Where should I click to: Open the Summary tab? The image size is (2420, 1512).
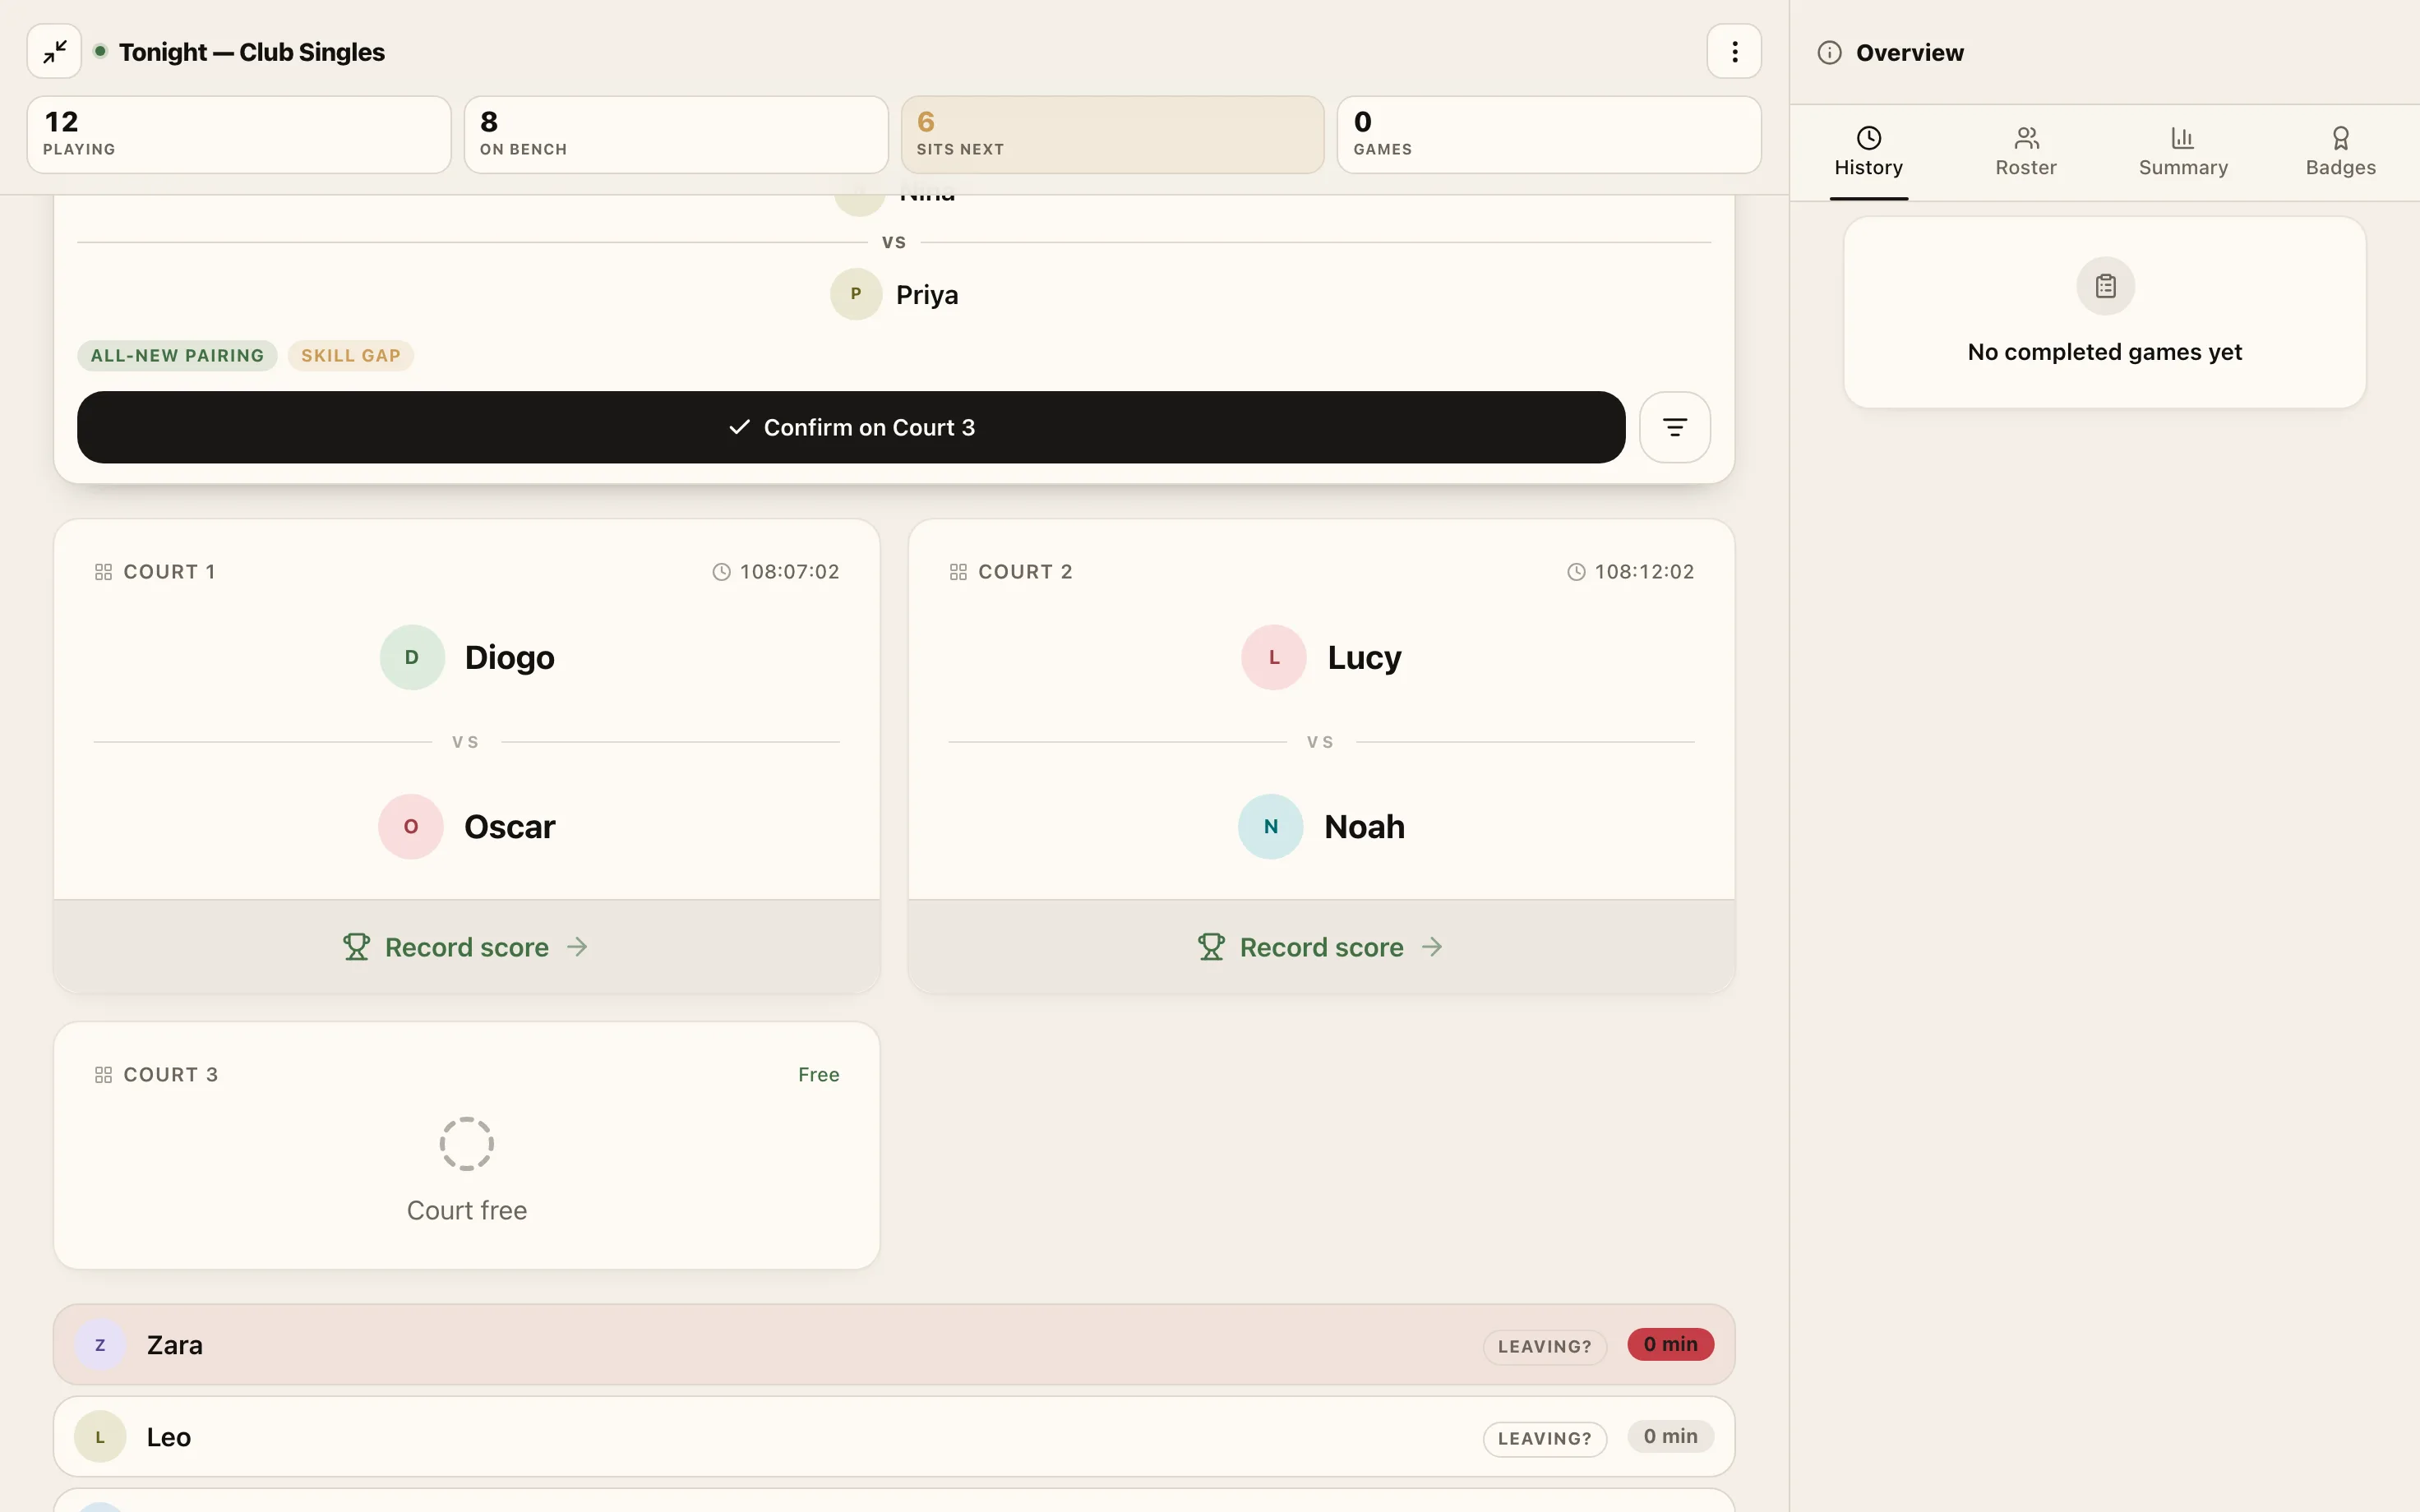pos(2183,152)
